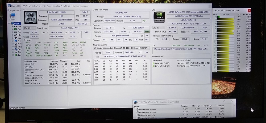Expand the Цен tree node

click(x=13, y=27)
